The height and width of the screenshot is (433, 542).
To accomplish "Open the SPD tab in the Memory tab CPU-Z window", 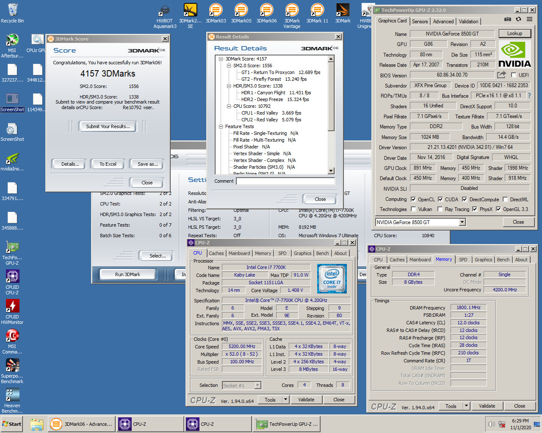I will pos(463,260).
